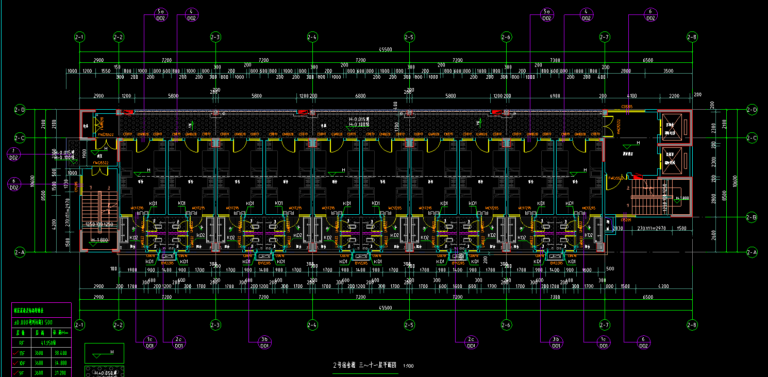Click grid axis bubble 2-5 above the plan
768x377 pixels.
tap(409, 37)
